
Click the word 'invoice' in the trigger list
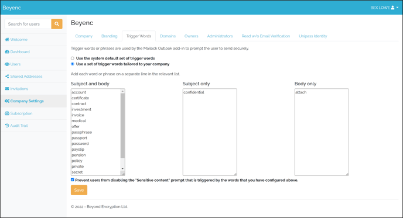(78, 115)
